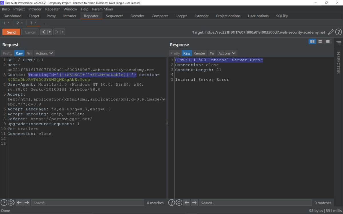The height and width of the screenshot is (214, 343).
Task: Toggle request Pretty view
Action: [8, 53]
